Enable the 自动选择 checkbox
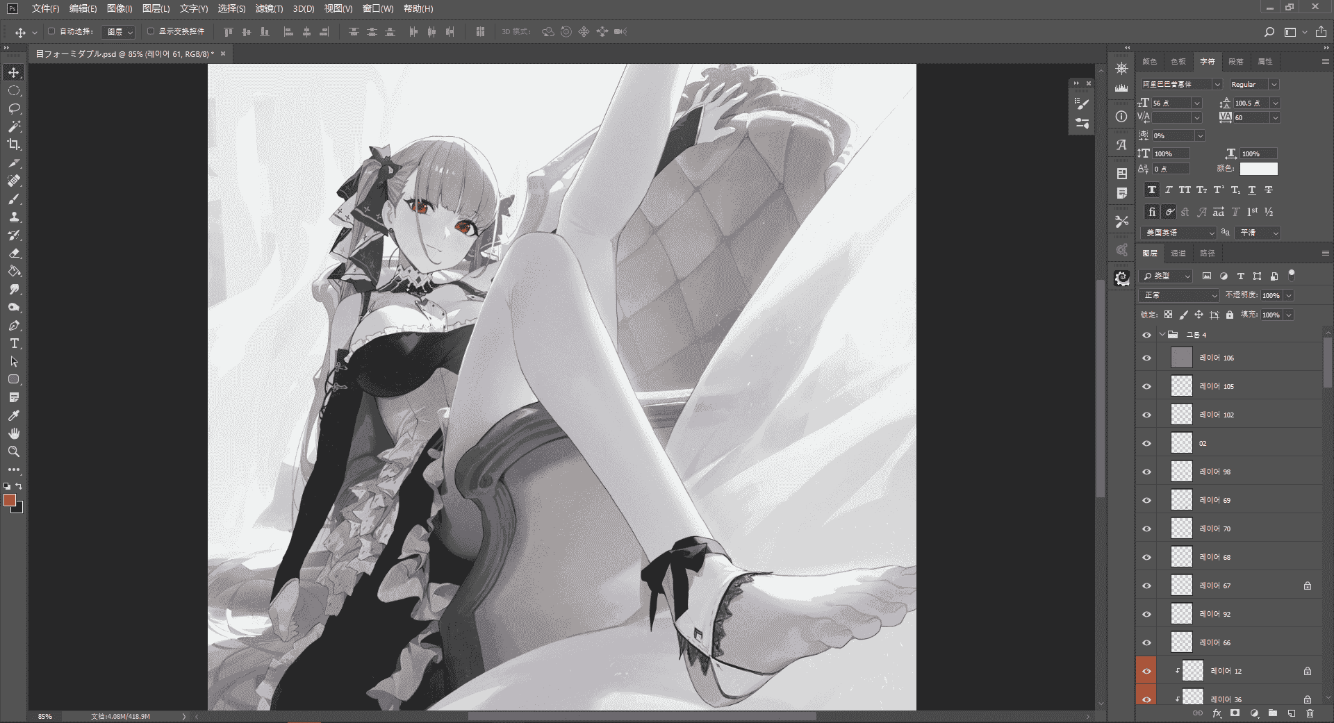 (x=51, y=31)
